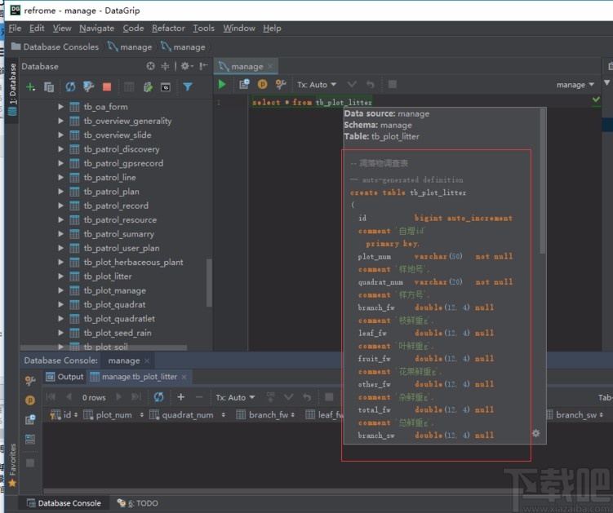Click the gear icon in the documentation popup
This screenshot has height=513, width=613.
tap(535, 434)
